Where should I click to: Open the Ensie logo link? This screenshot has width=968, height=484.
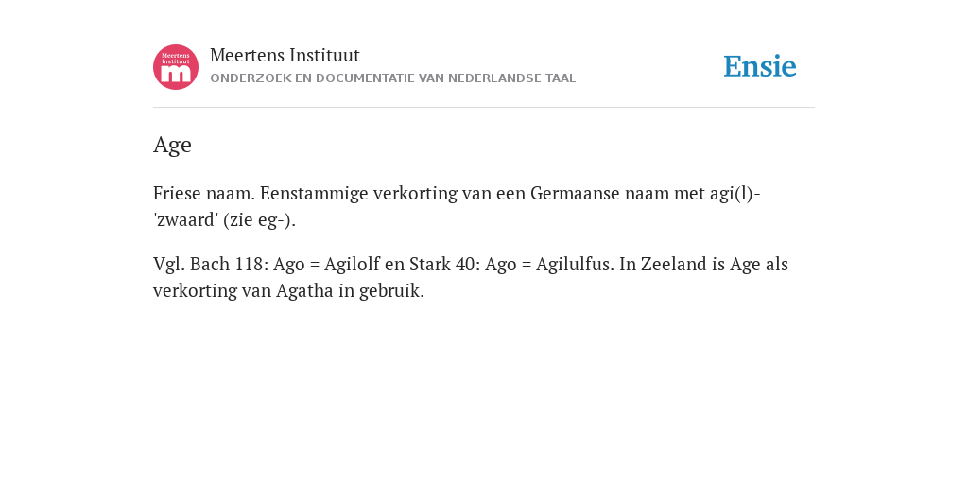pyautogui.click(x=760, y=66)
